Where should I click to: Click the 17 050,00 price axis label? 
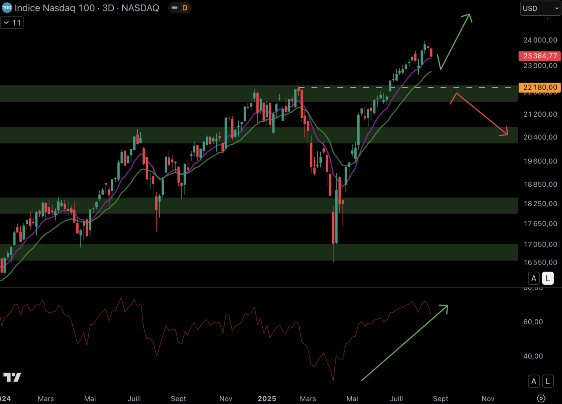coord(540,245)
